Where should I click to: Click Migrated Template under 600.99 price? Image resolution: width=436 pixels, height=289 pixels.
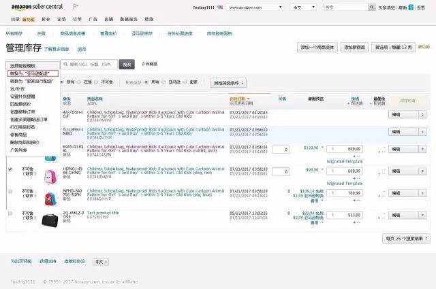pos(345,184)
